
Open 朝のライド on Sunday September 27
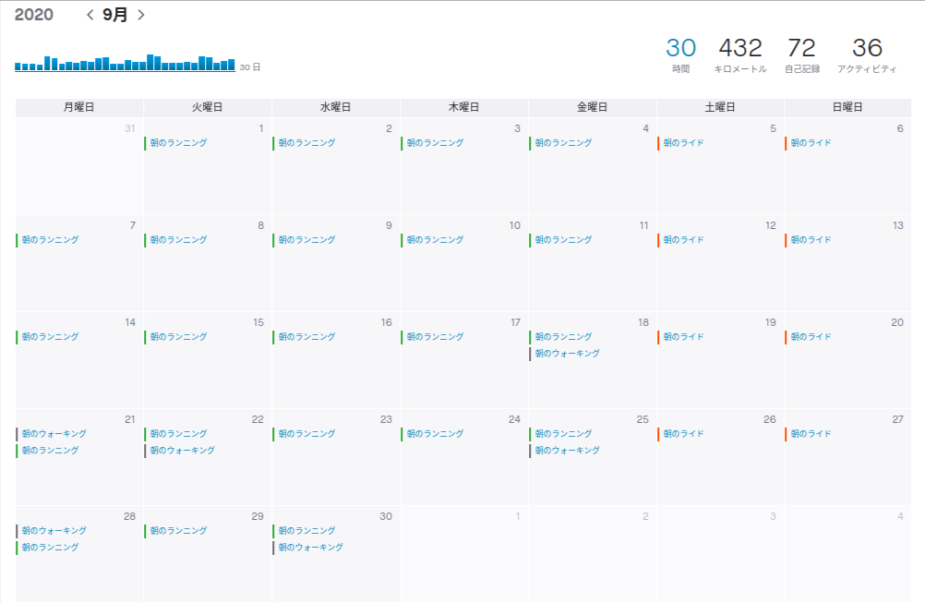[811, 434]
